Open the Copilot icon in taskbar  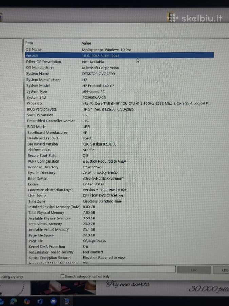27,301
